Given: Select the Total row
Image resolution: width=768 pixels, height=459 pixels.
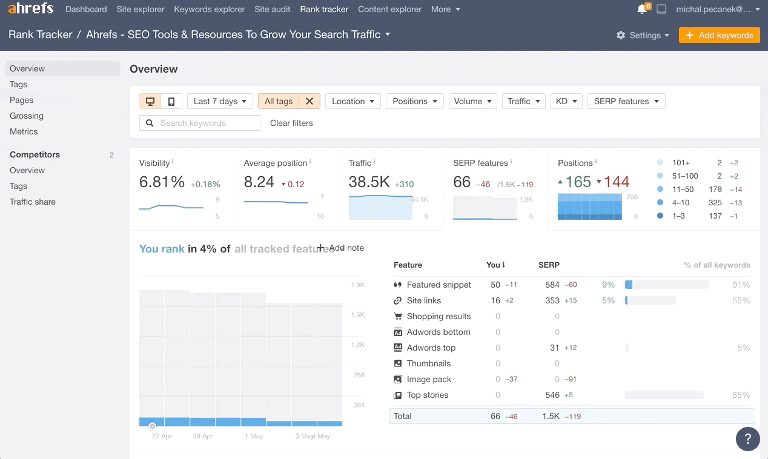Looking at the screenshot, I should [572, 416].
